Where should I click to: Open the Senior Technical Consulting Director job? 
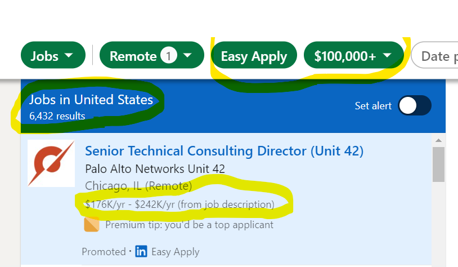coord(224,151)
